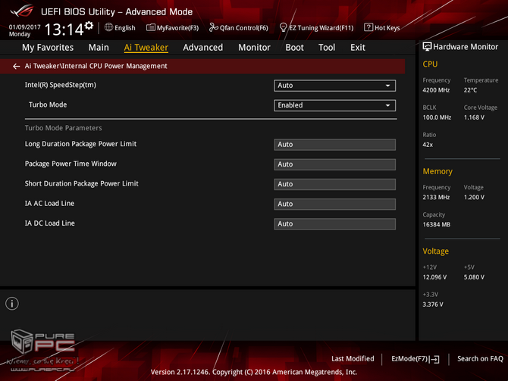This screenshot has height=381, width=508.
Task: Click the Hot Keys question mark icon
Action: point(368,27)
